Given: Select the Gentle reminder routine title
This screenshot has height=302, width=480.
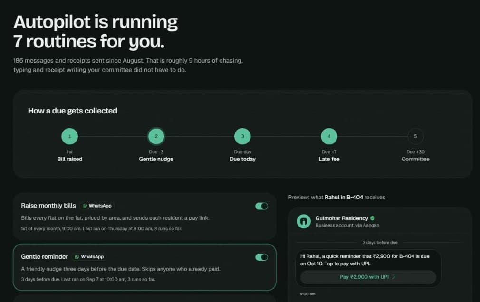Looking at the screenshot, I should (44, 257).
